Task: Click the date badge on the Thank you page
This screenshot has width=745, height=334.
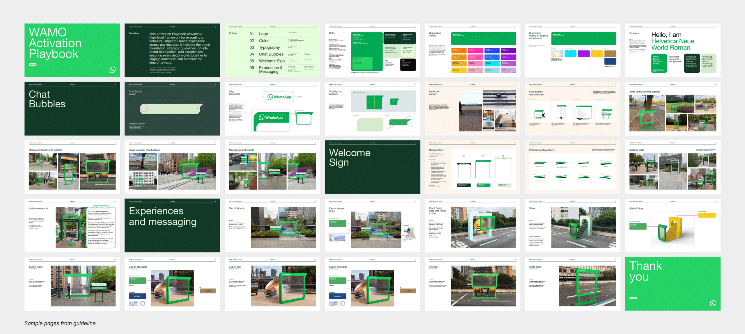Action: (x=633, y=298)
